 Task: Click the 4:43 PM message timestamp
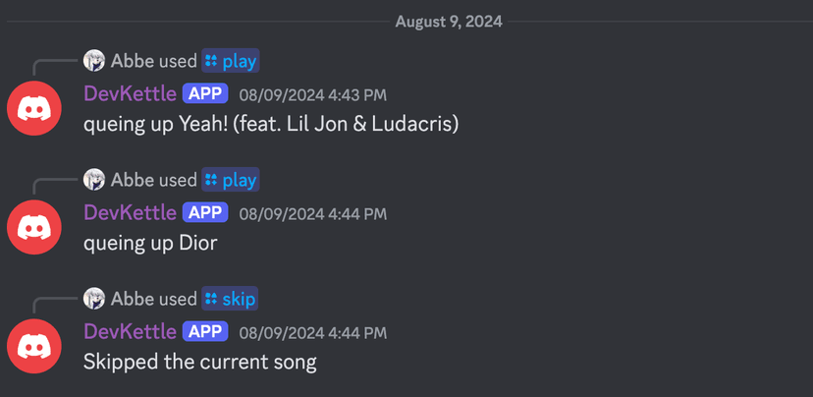click(312, 95)
